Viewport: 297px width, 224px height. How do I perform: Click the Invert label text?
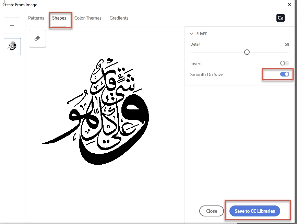[196, 63]
